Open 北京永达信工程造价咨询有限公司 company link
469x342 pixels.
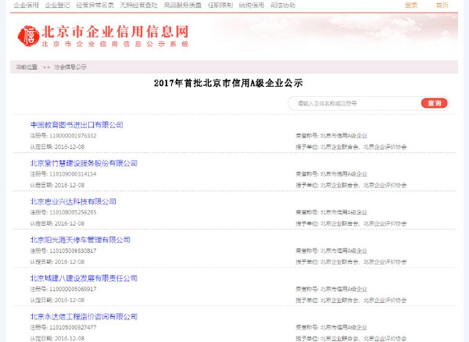[84, 316]
